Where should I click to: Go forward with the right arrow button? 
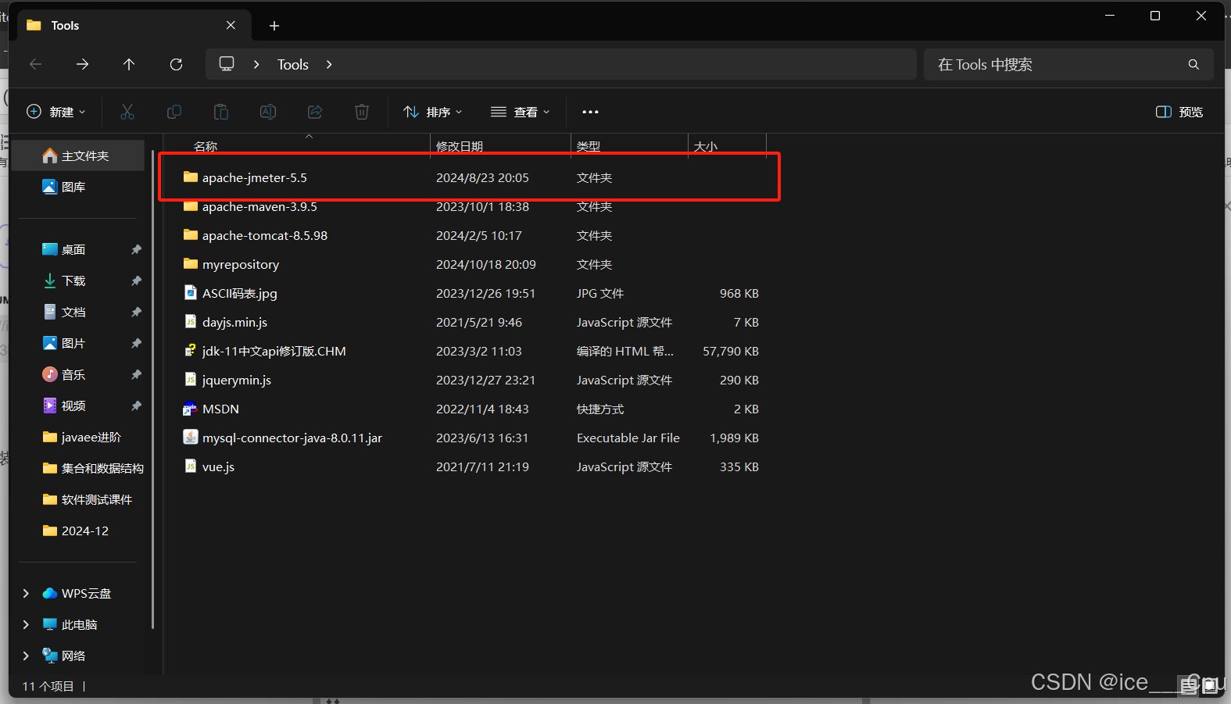[82, 65]
